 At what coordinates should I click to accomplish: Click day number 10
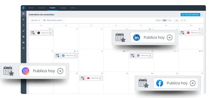(202, 51)
